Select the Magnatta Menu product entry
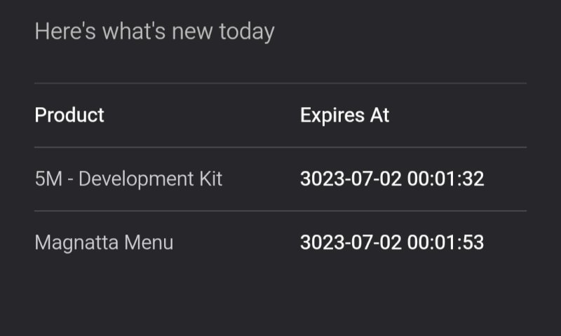 point(104,242)
